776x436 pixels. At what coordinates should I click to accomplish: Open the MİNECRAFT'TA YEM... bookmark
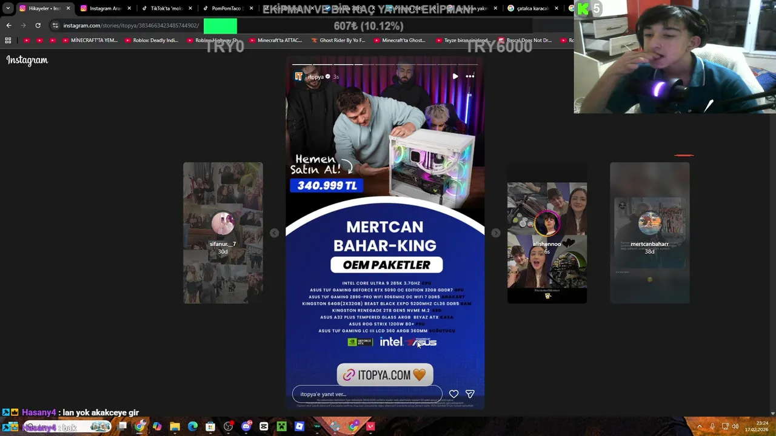90,41
